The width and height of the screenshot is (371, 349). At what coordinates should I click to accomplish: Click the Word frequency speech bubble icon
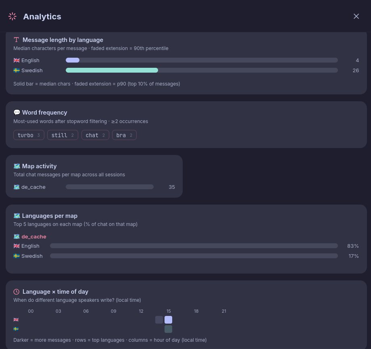pyautogui.click(x=17, y=112)
